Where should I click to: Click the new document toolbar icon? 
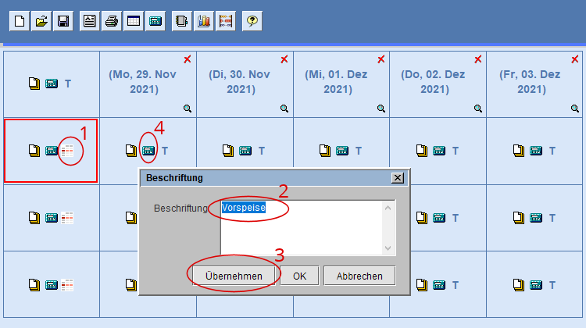[x=18, y=21]
